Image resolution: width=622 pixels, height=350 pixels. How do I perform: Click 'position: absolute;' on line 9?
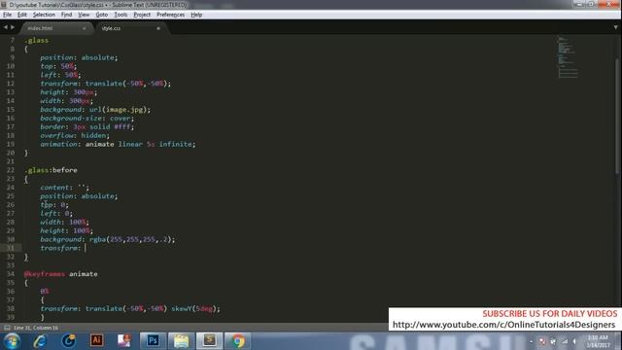79,57
